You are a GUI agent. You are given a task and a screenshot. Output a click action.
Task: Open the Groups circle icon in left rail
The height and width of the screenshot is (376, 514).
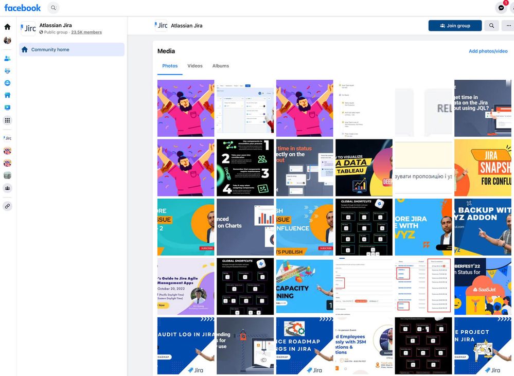click(7, 83)
